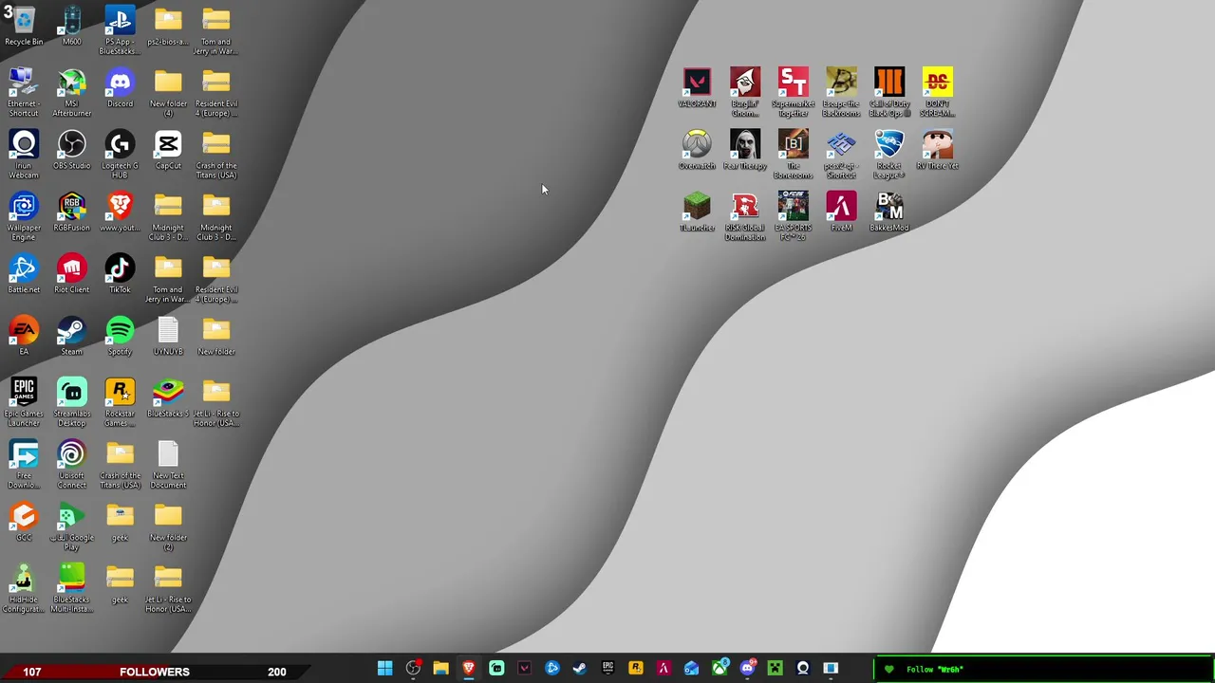Open the Riot Client desktop shortcut
This screenshot has width=1215, height=683.
(x=71, y=274)
